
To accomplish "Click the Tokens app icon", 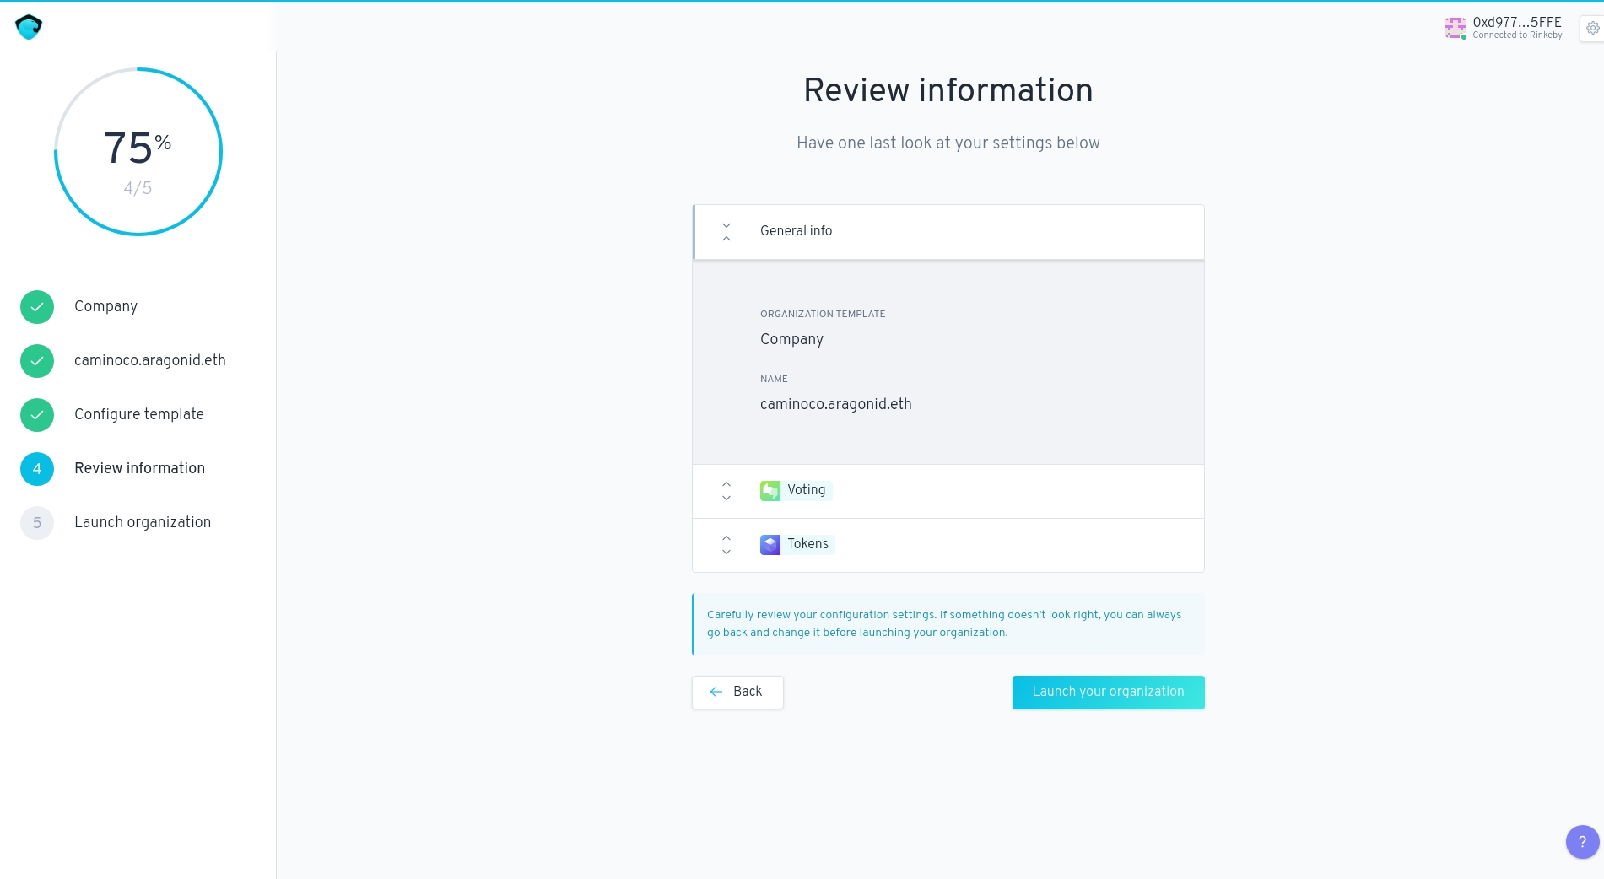I will click(x=770, y=544).
